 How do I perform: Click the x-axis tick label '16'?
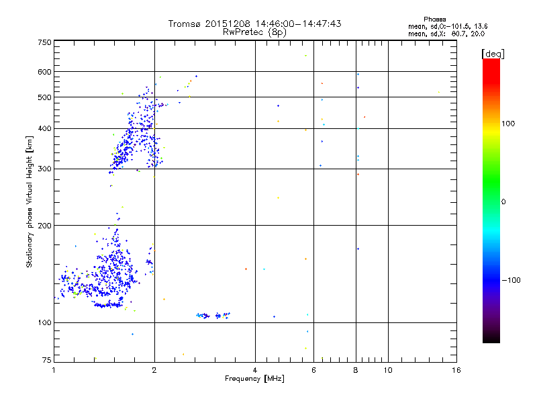tap(456, 370)
